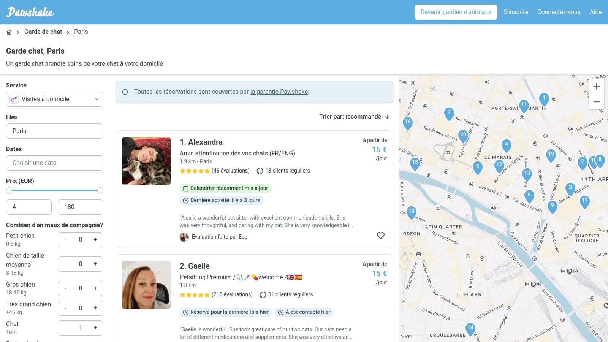This screenshot has width=608, height=342.
Task: Select map marker number 14
Action: [x=470, y=328]
